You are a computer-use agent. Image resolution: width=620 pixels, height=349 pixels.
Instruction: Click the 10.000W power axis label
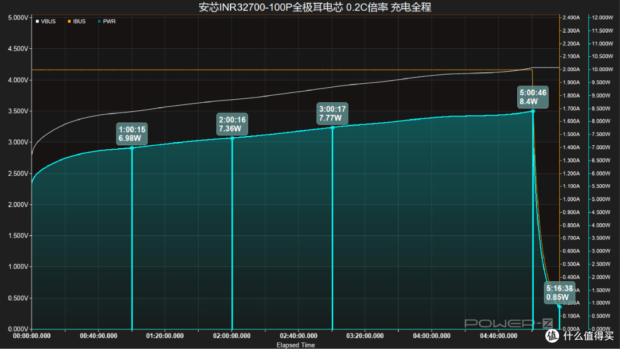(x=602, y=69)
